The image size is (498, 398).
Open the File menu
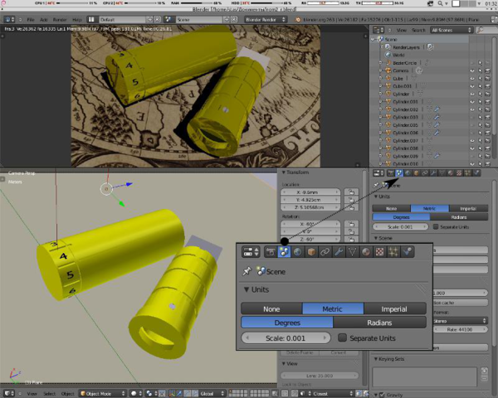click(31, 20)
